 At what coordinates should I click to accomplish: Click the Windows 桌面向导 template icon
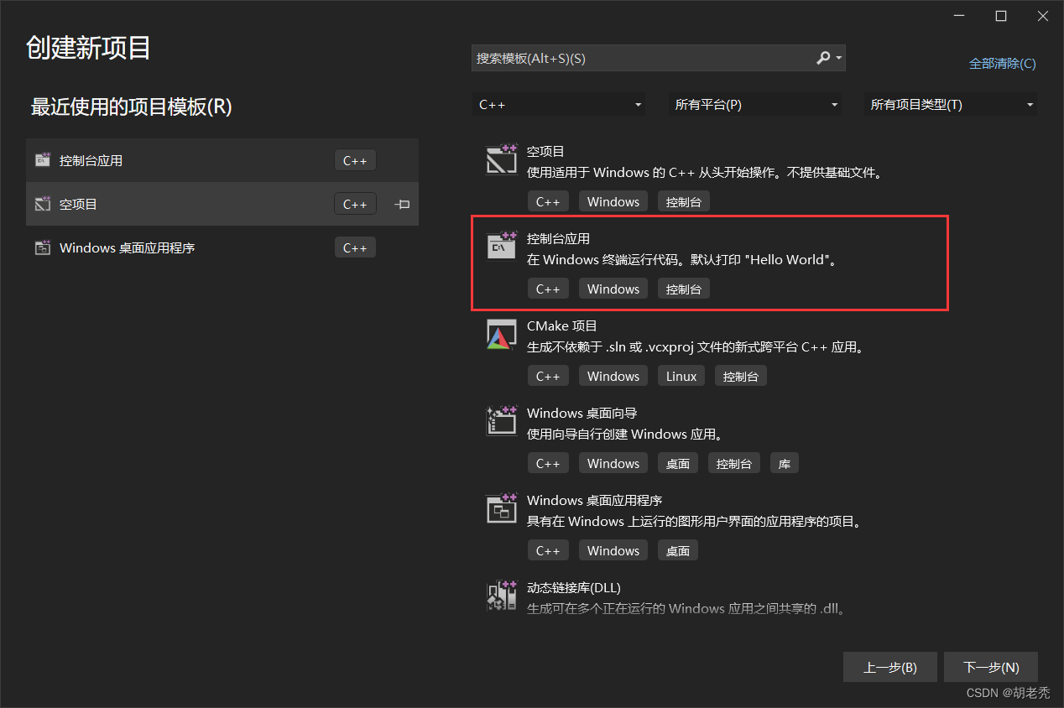click(502, 421)
